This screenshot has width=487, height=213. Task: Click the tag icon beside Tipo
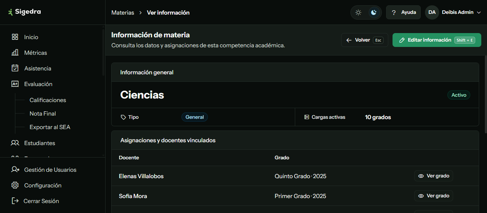click(x=123, y=117)
